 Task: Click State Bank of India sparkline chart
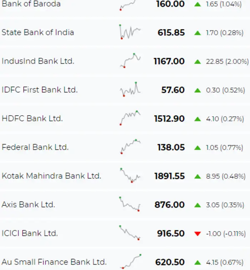click(130, 32)
